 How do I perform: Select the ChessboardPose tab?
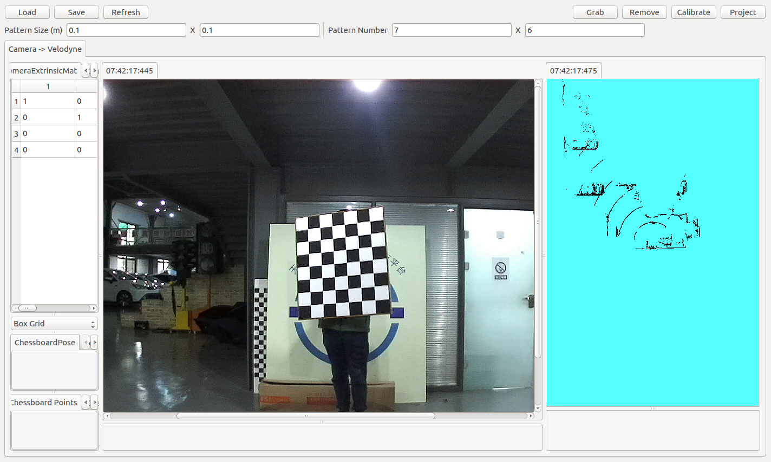click(x=45, y=343)
